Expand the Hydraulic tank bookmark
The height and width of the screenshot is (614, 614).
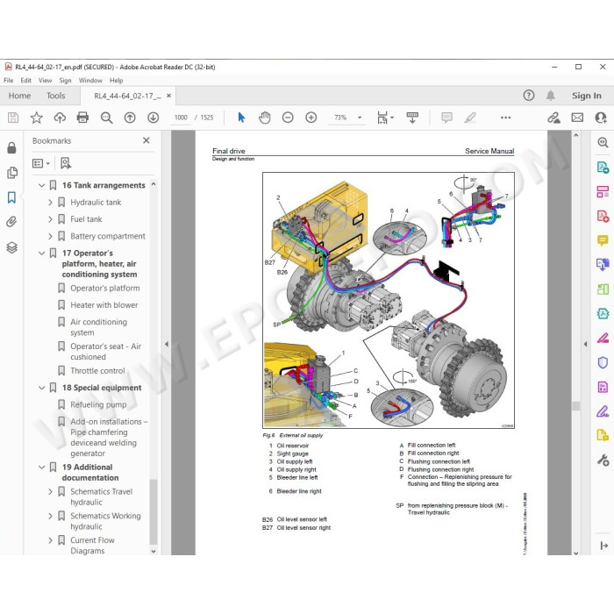(50, 203)
